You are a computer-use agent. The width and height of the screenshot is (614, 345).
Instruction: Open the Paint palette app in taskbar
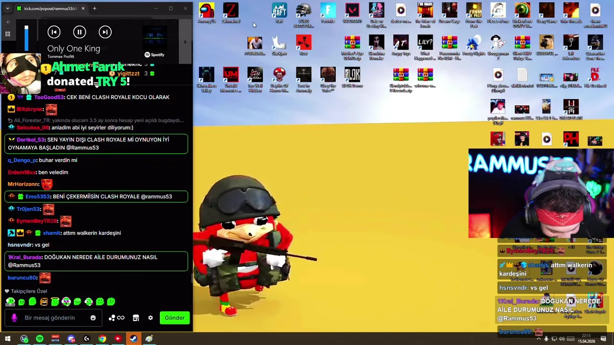click(x=149, y=339)
